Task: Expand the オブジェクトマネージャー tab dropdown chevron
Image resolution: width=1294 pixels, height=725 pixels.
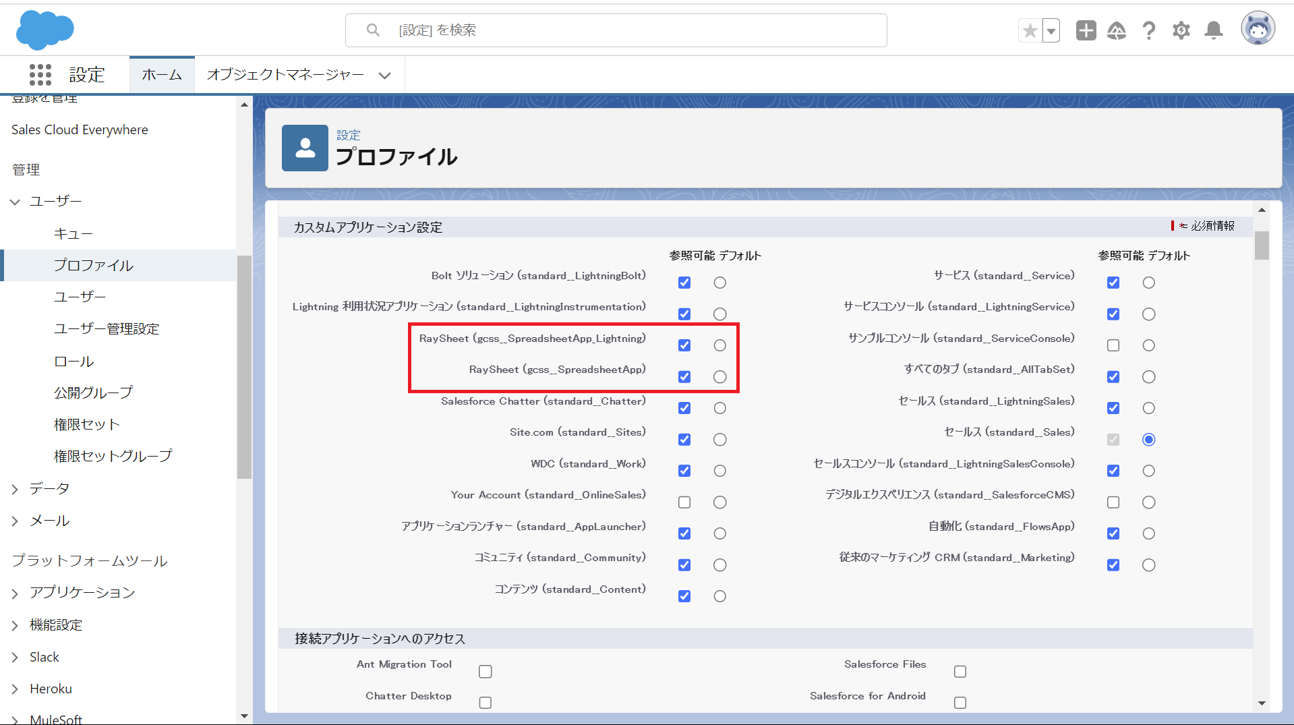Action: (x=384, y=76)
